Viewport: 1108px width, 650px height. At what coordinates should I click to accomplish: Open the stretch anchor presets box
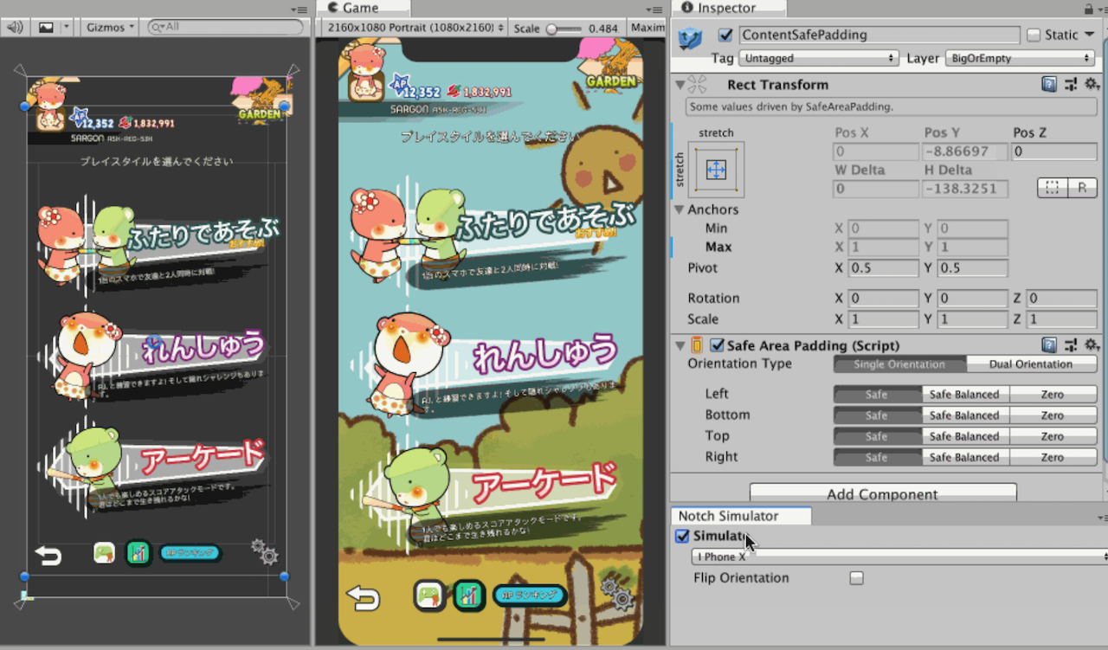pos(716,170)
